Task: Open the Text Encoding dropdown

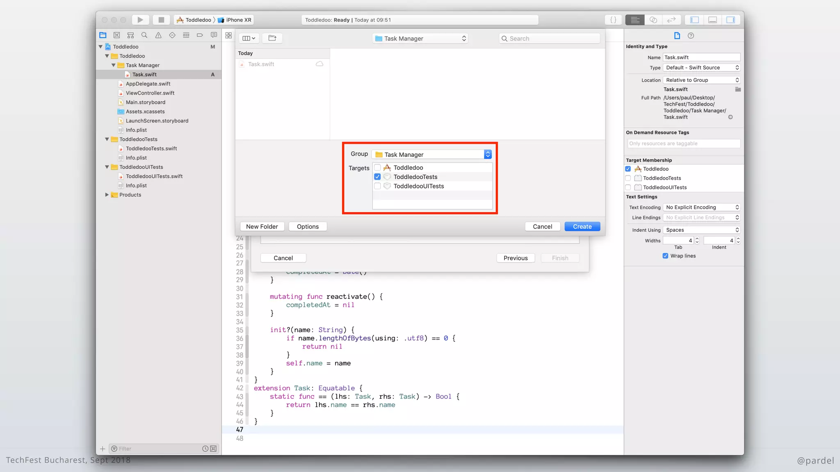Action: pos(701,207)
